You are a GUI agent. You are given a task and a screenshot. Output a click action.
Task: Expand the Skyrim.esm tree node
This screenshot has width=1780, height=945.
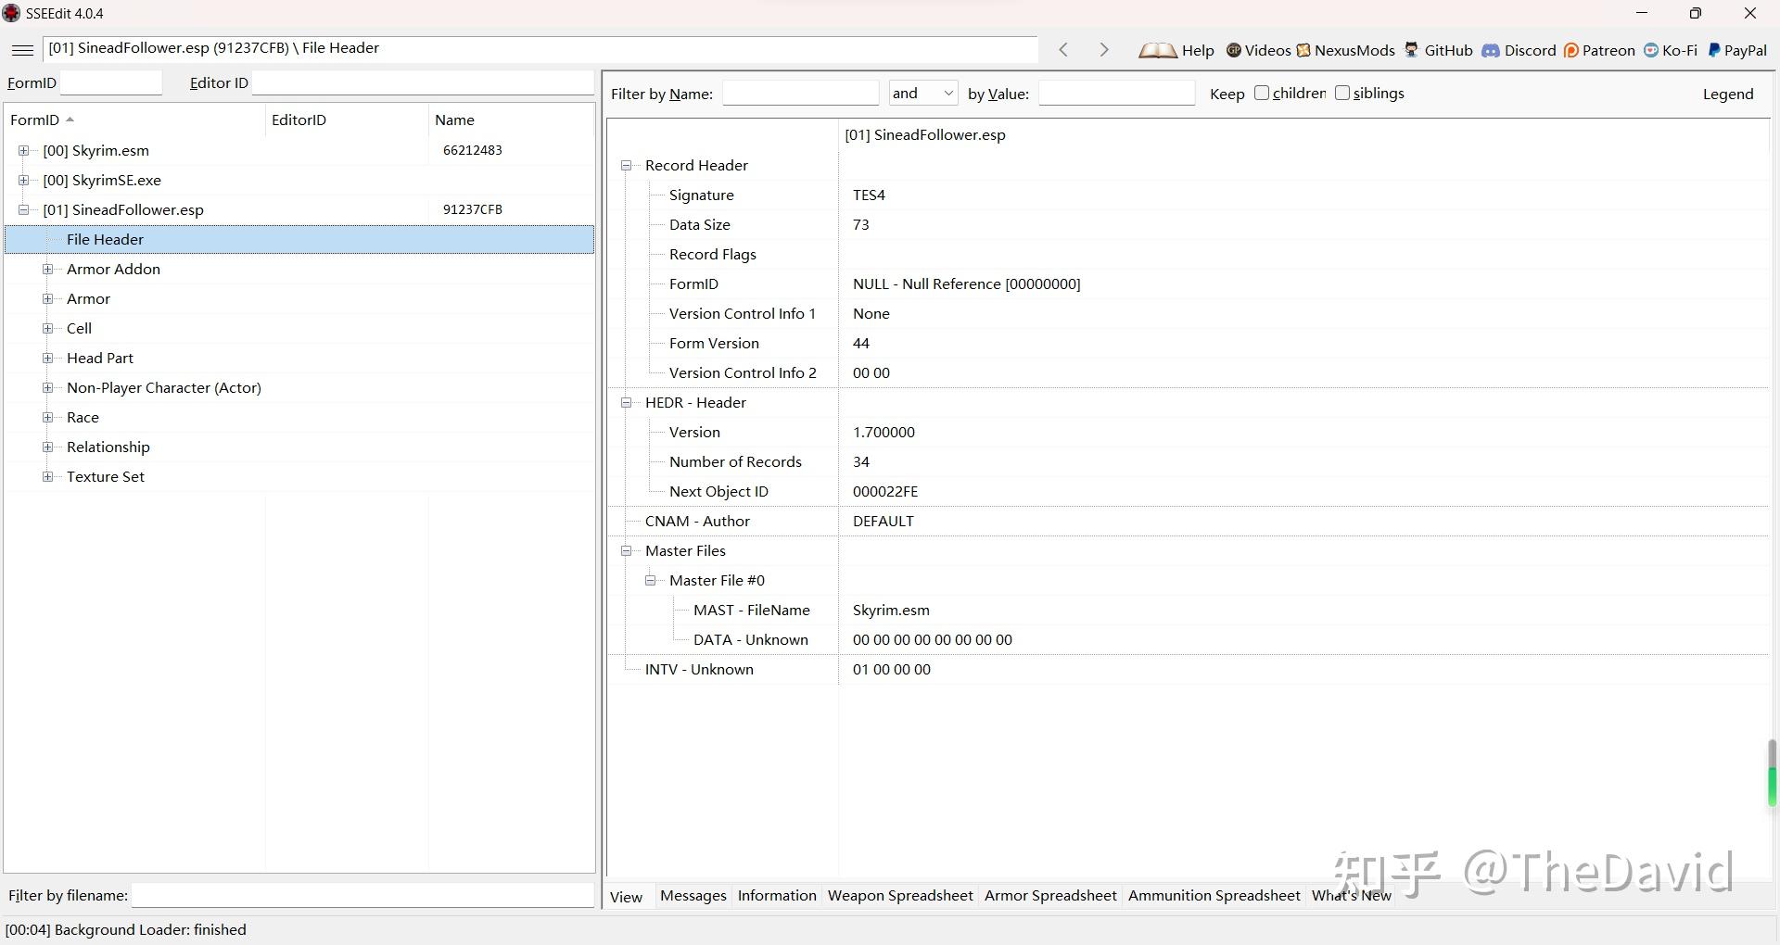point(24,150)
